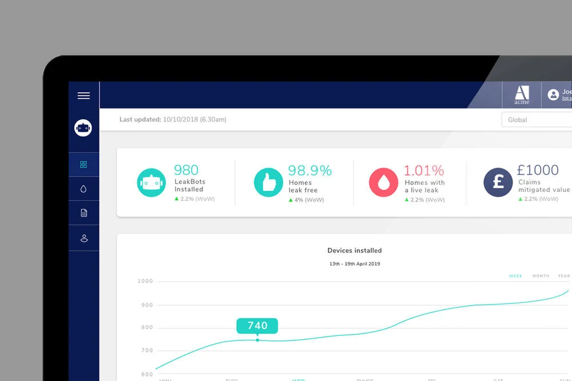572x381 pixels.
Task: Click the red droplet live leak icon
Action: click(383, 182)
